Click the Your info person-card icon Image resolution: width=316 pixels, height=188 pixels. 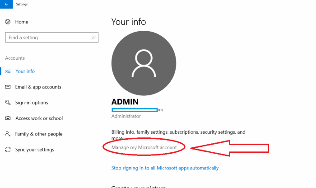click(x=8, y=71)
